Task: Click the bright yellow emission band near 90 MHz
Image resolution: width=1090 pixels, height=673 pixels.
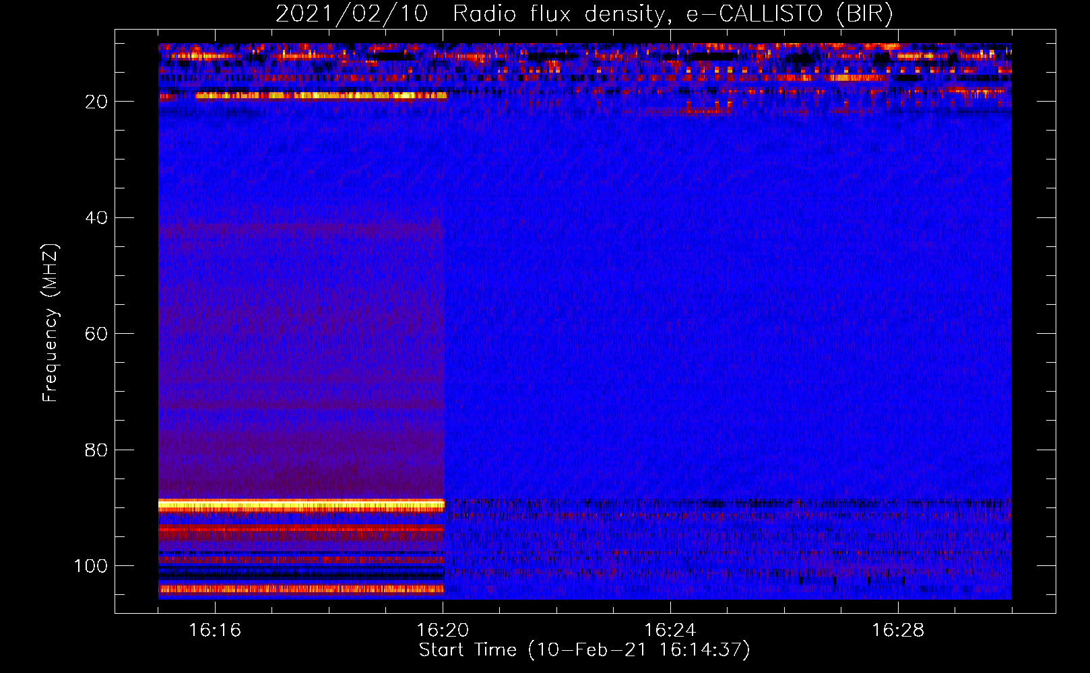Action: (301, 505)
